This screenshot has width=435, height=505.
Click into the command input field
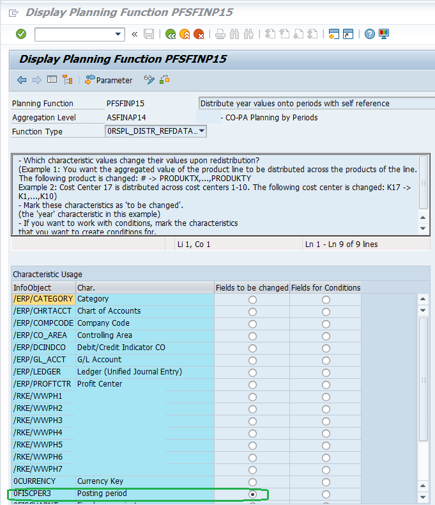tap(73, 34)
